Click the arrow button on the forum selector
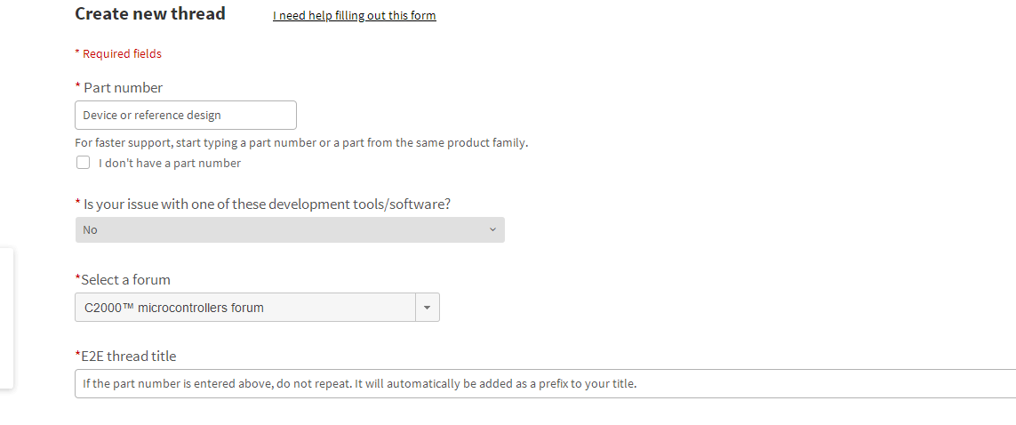Image resolution: width=1016 pixels, height=425 pixels. point(427,308)
